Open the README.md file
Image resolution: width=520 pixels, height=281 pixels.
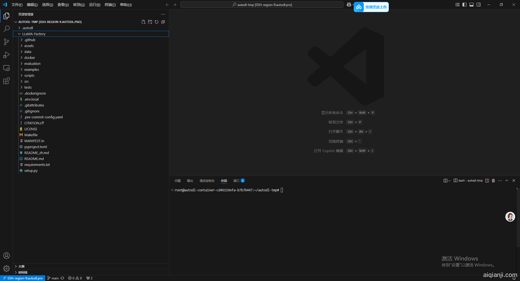(x=34, y=159)
